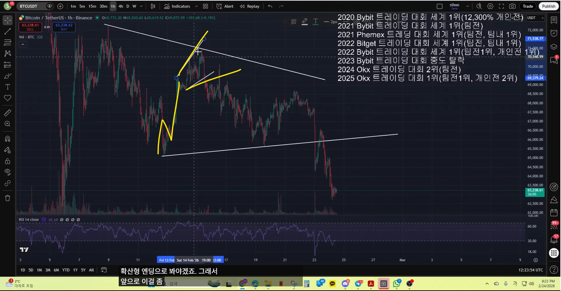561x291 pixels.
Task: Open text color option in floating toolbar
Action: point(316,21)
